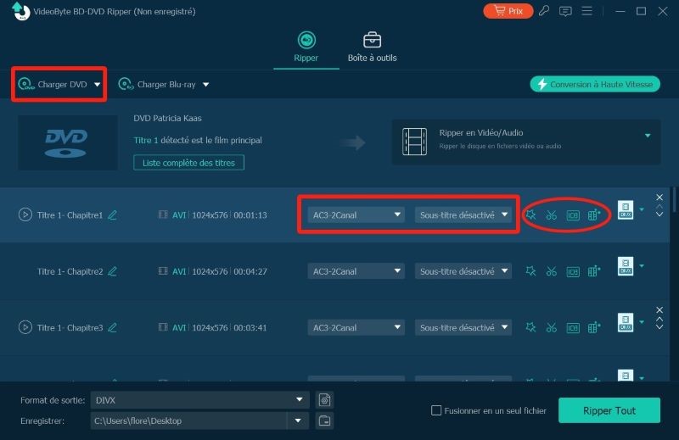The image size is (679, 440).
Task: Expand Enregistrer path dropdown arrow
Action: click(298, 421)
